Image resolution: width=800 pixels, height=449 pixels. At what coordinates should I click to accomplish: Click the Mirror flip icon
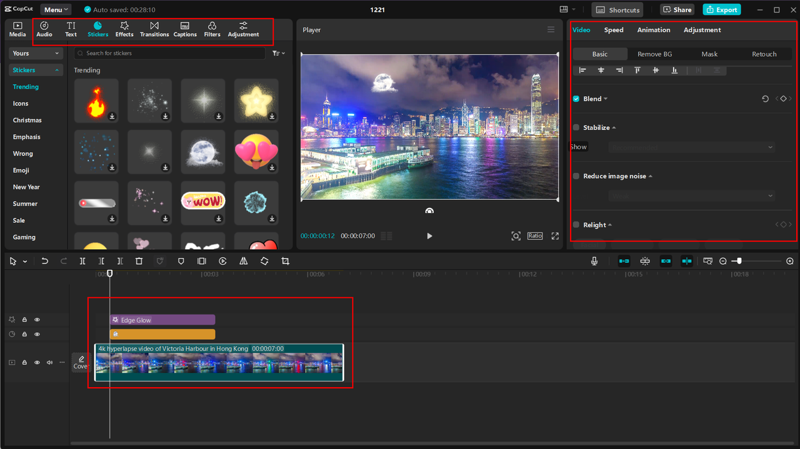[x=243, y=261]
